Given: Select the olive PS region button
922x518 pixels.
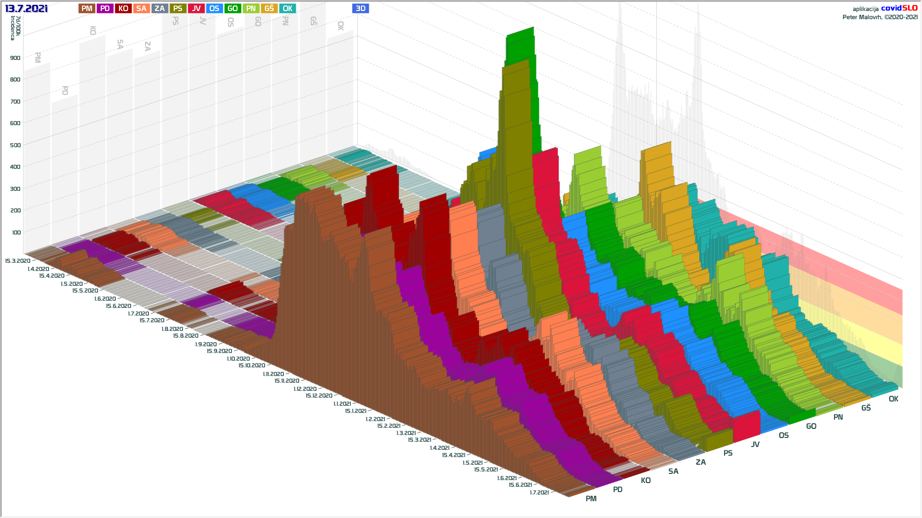Looking at the screenshot, I should (x=178, y=8).
